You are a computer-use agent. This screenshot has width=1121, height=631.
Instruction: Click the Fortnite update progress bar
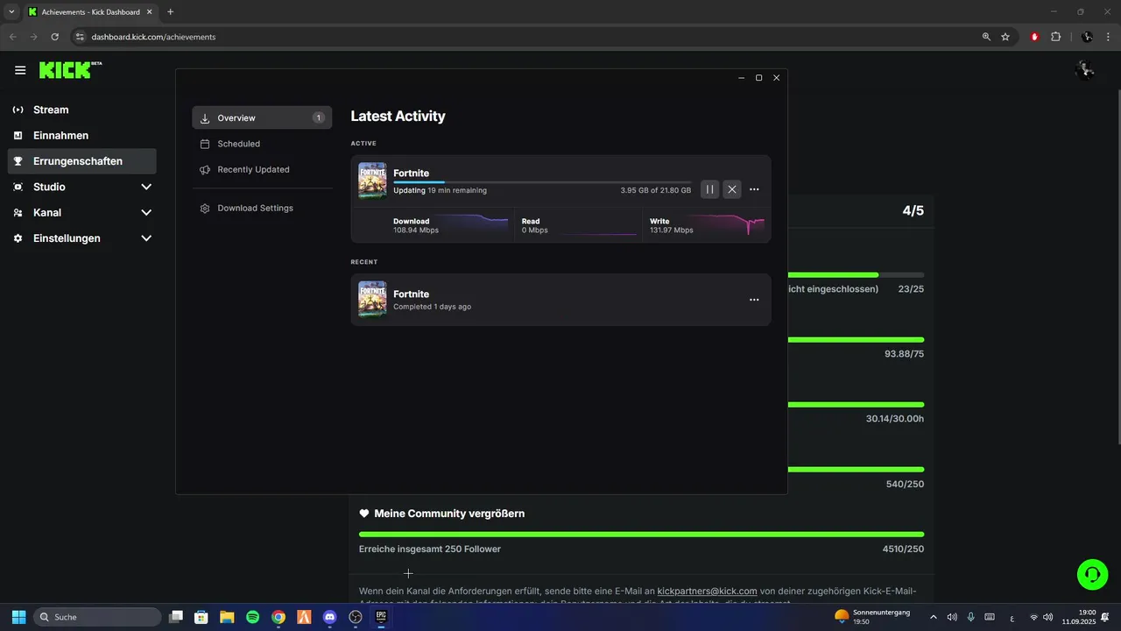point(542,181)
